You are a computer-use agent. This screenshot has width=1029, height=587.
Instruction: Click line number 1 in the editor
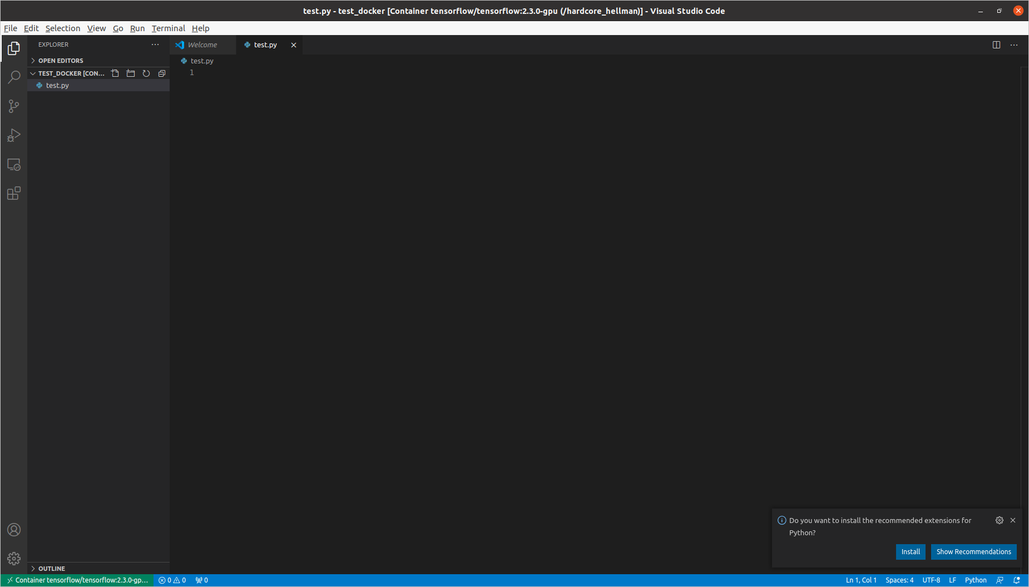[x=192, y=73]
